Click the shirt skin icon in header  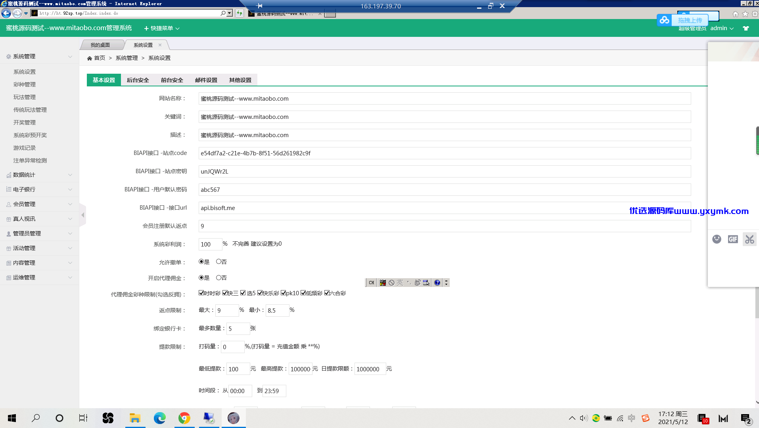point(746,29)
